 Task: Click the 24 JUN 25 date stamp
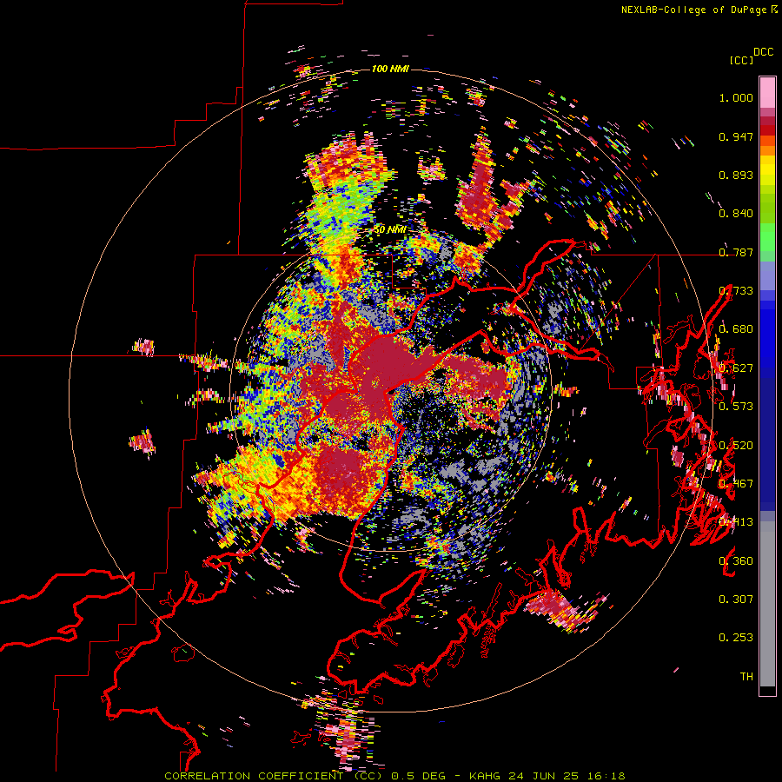(544, 776)
